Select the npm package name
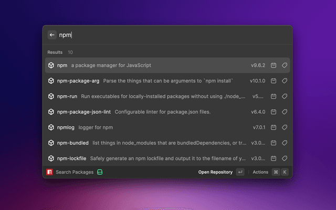 point(62,65)
